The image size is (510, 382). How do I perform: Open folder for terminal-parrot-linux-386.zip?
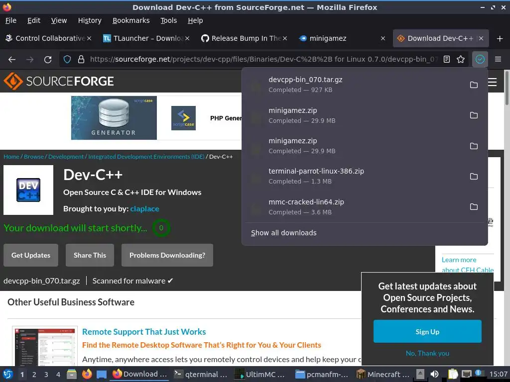coord(474,177)
